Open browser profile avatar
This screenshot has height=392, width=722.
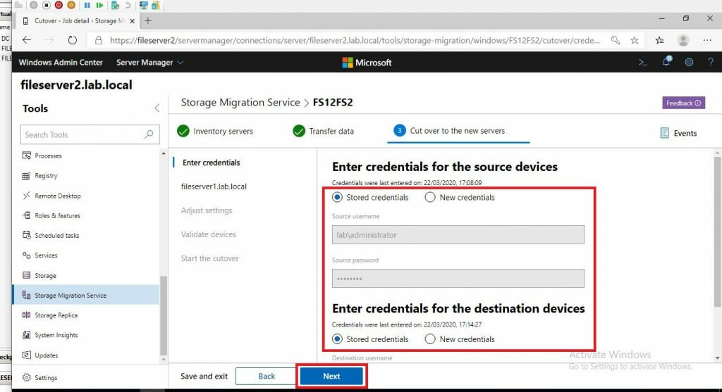683,40
